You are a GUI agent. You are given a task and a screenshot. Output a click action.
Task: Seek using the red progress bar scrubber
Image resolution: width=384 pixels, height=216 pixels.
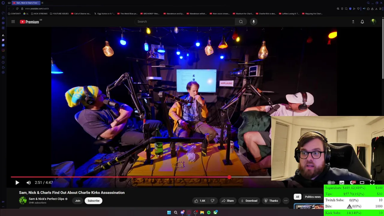pyautogui.click(x=229, y=177)
